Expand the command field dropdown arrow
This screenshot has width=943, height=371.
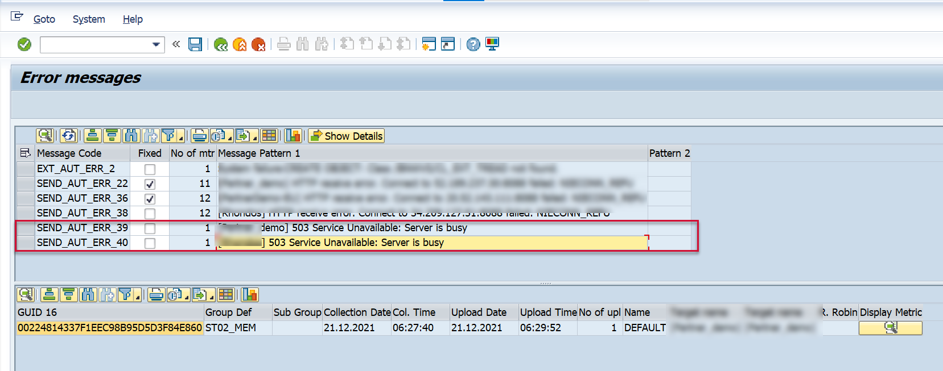(x=156, y=44)
